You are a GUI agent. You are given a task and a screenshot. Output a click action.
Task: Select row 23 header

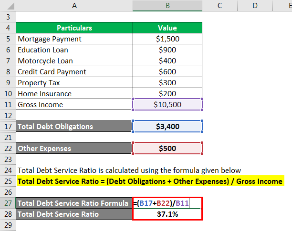click(8, 160)
